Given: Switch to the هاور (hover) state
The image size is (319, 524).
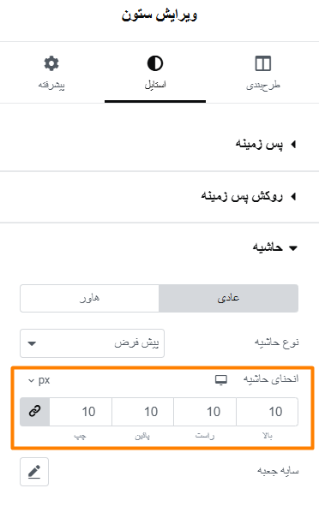Looking at the screenshot, I should tap(89, 299).
